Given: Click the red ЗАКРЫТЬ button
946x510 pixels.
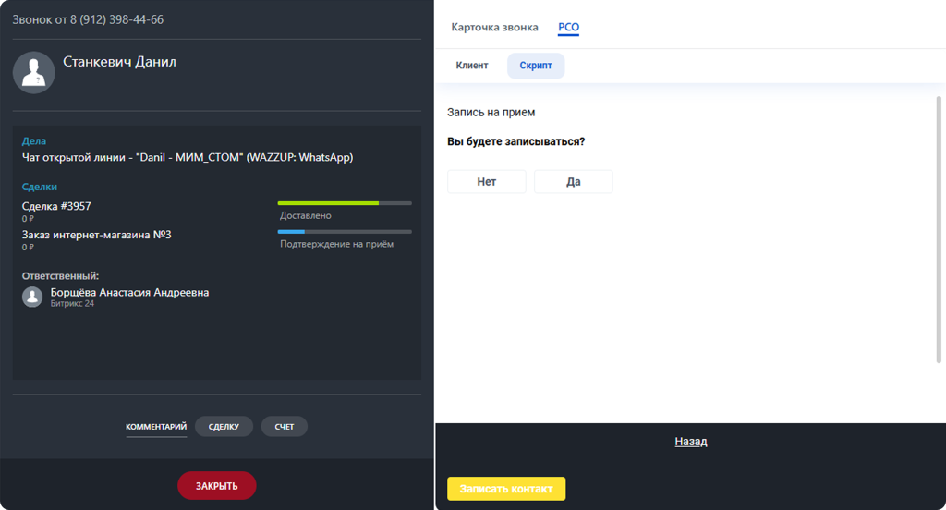Looking at the screenshot, I should (216, 486).
